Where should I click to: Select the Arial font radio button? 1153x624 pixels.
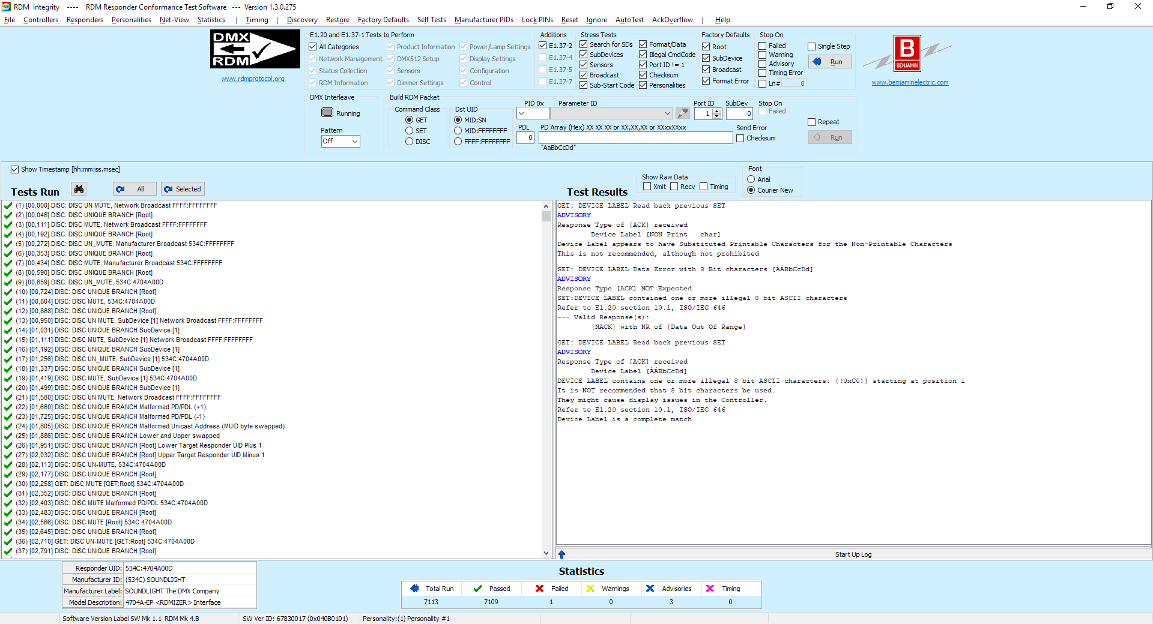tap(751, 179)
